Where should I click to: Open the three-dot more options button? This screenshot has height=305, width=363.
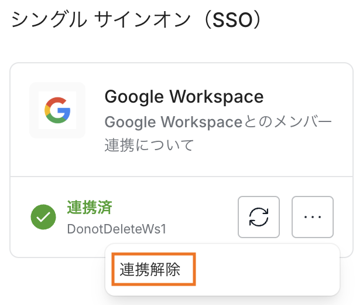click(x=313, y=217)
